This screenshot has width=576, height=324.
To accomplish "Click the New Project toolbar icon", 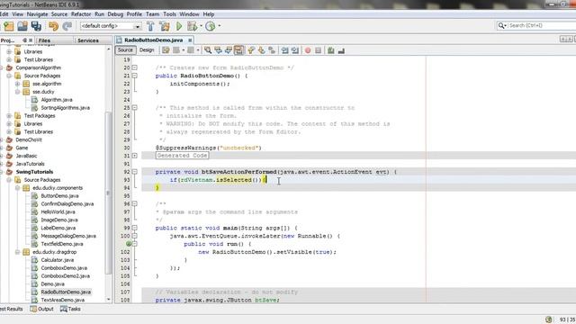I will click(9, 26).
